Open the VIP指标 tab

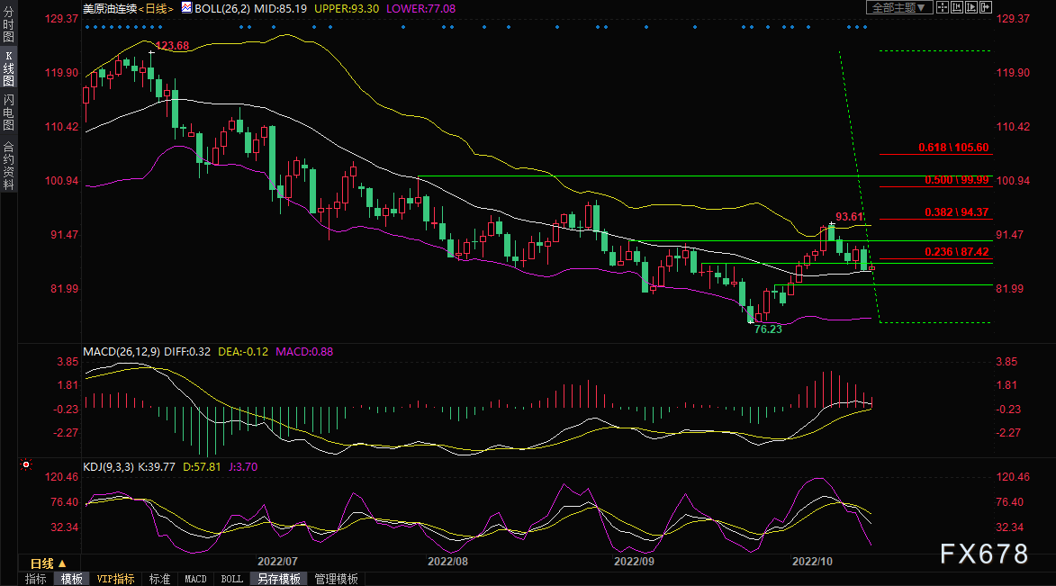tap(115, 580)
